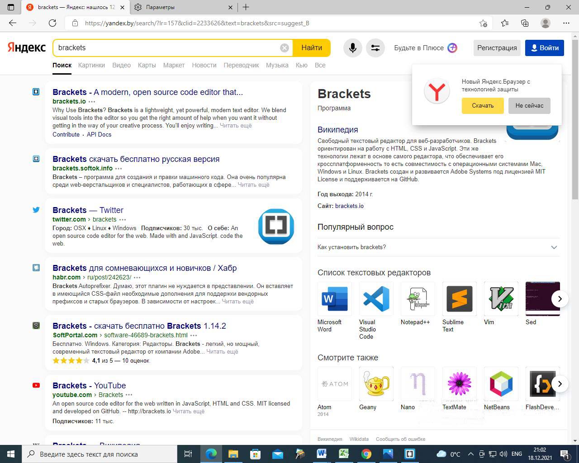This screenshot has height=463, width=579.
Task: Open Visual Studio Code thumbnail
Action: pos(376,299)
